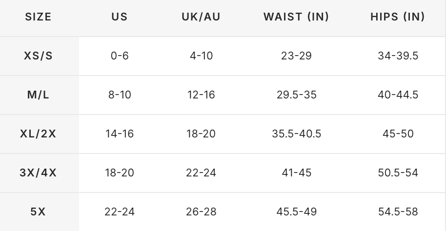This screenshot has width=446, height=231.
Task: Select the UK/AU 12-16 cell
Action: (x=201, y=95)
